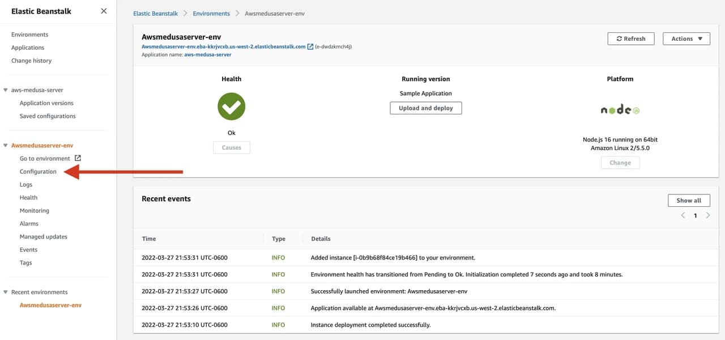The image size is (725, 340).
Task: Click the external link icon after Go to environment
Action: 78,158
